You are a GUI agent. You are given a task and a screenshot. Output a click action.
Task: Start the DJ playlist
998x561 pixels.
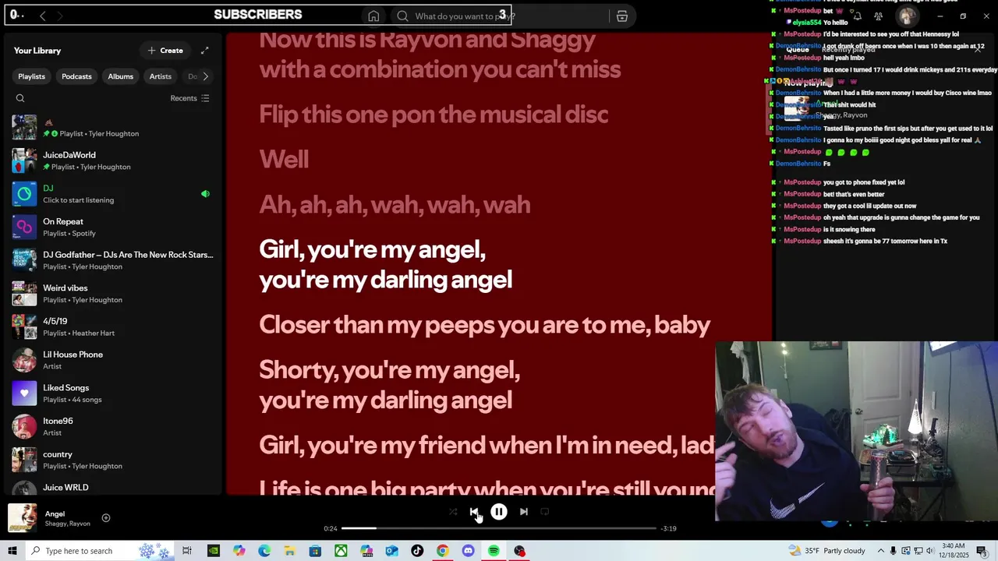[113, 194]
